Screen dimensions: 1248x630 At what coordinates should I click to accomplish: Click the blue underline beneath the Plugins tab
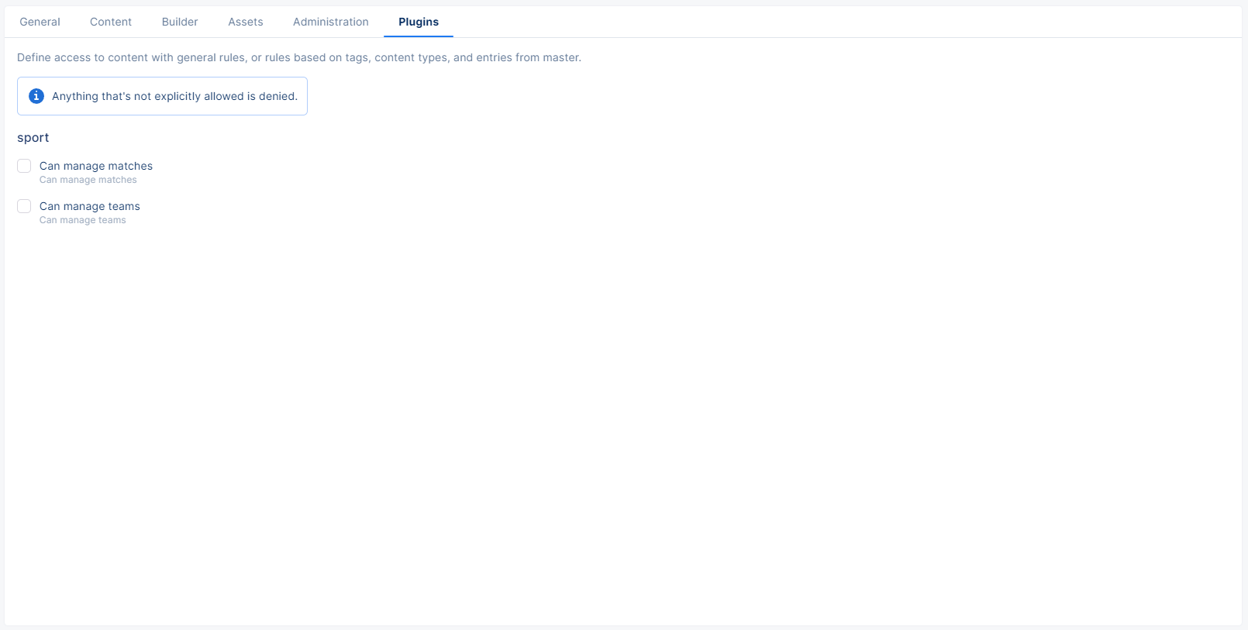419,36
